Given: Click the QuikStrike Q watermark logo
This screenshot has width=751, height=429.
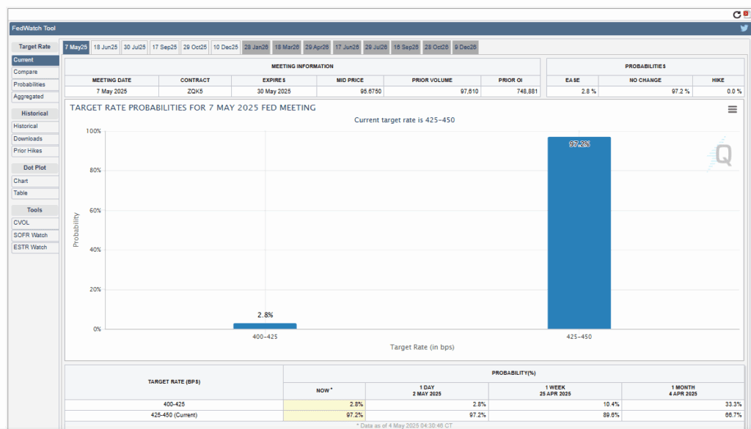Looking at the screenshot, I should click(722, 154).
